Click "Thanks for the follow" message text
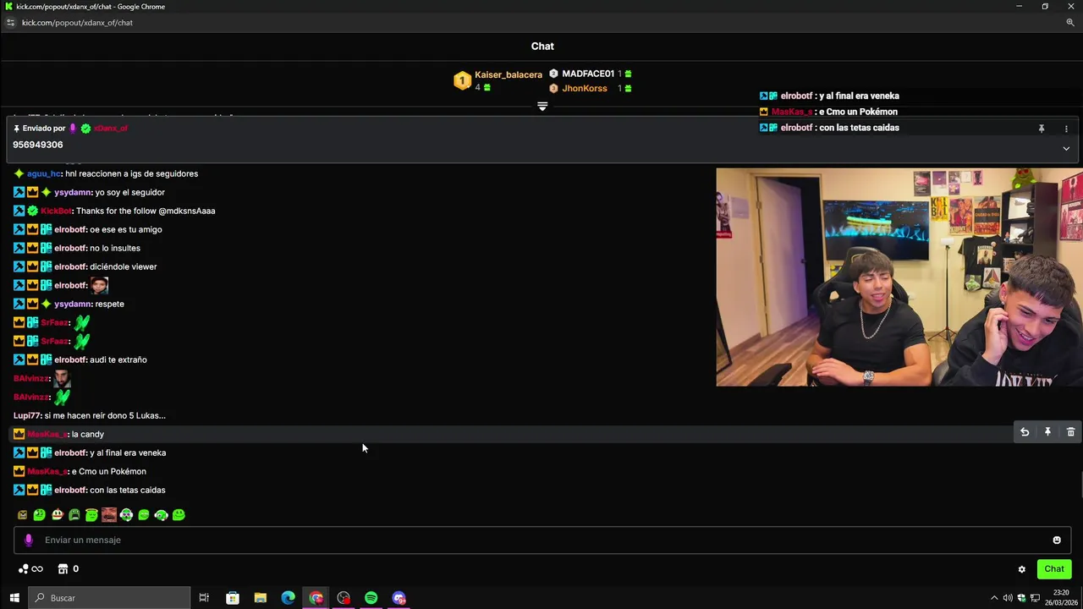This screenshot has height=609, width=1083. click(x=146, y=211)
